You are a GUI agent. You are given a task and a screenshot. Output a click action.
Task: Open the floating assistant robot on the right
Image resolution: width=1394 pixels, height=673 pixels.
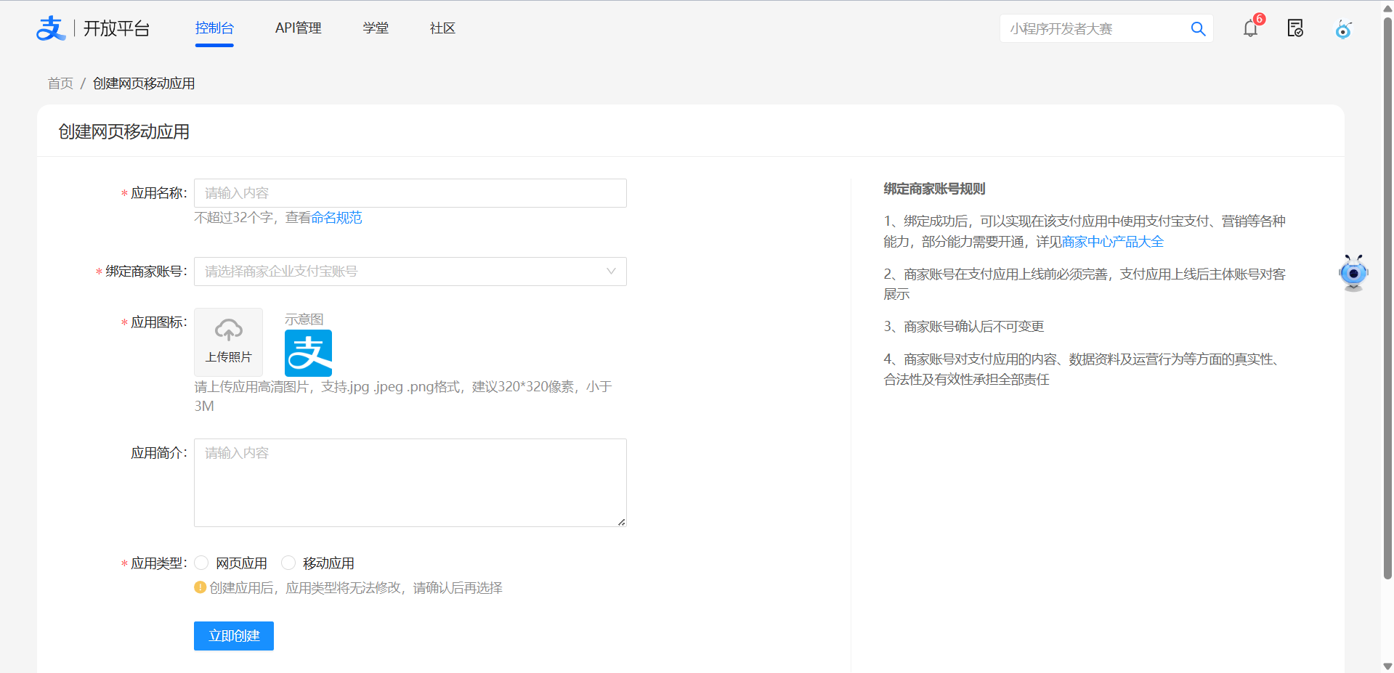click(1353, 273)
